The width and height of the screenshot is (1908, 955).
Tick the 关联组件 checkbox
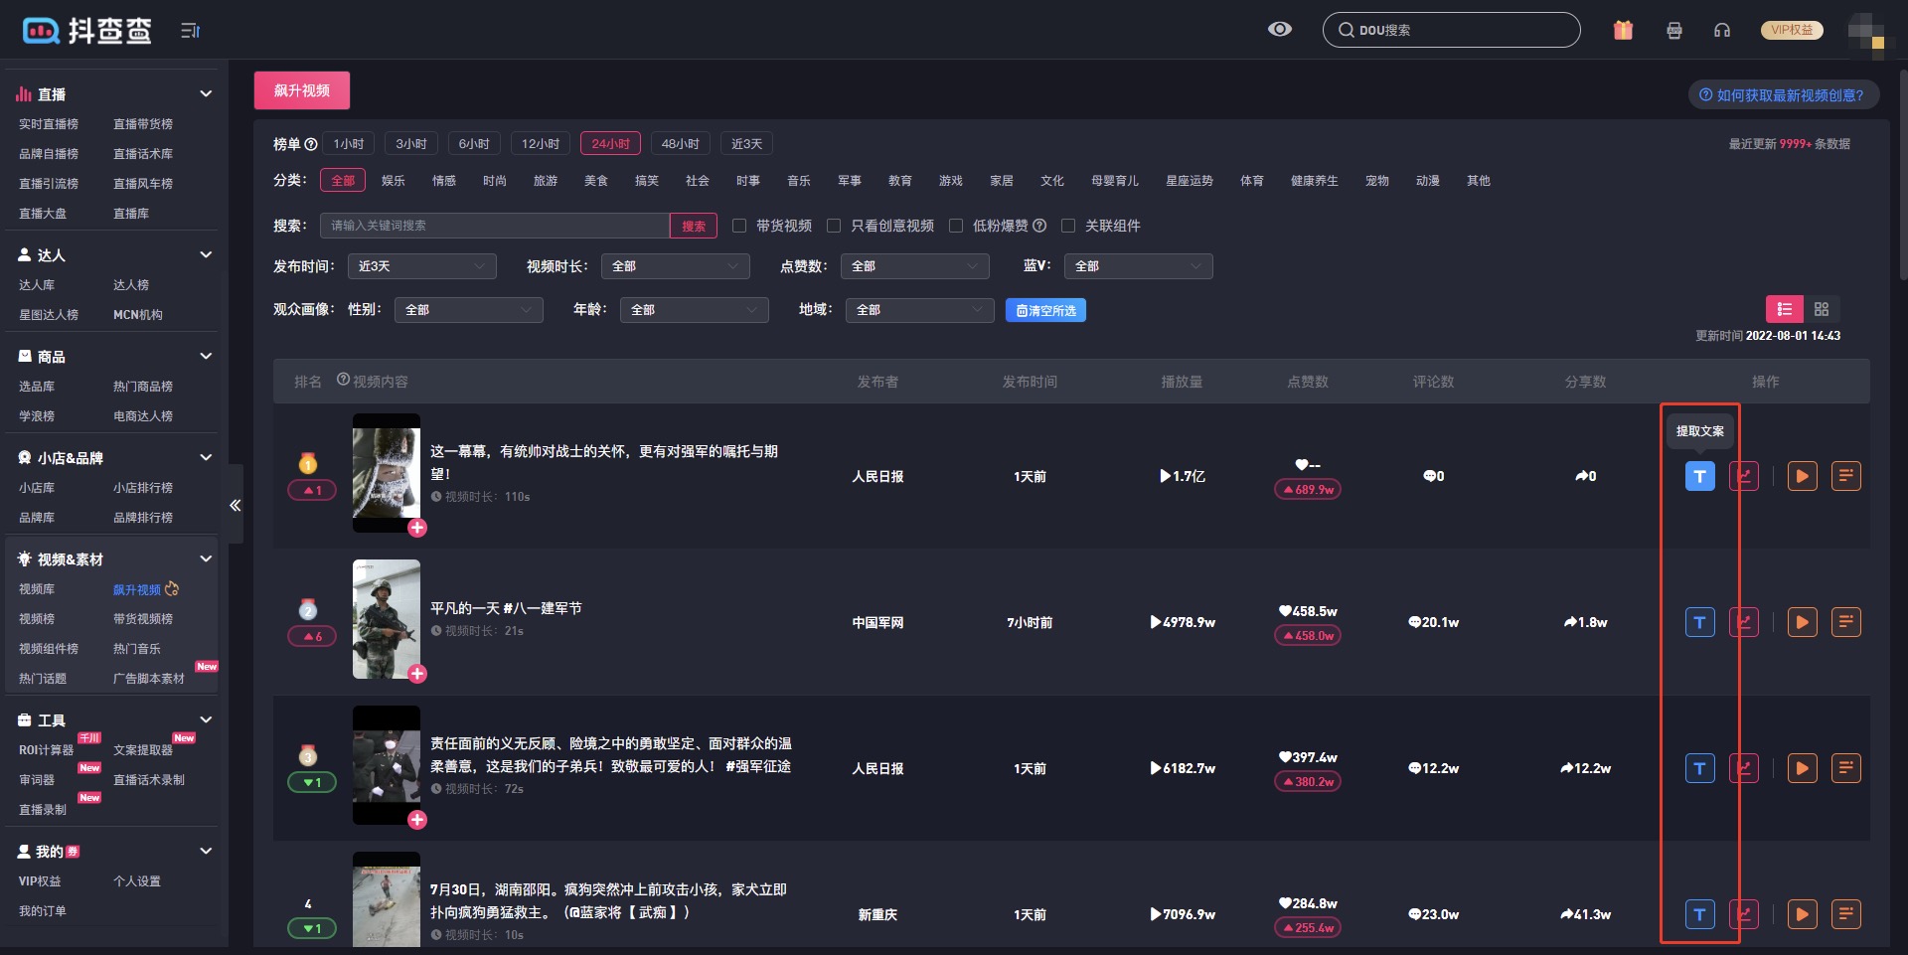pos(1068,226)
